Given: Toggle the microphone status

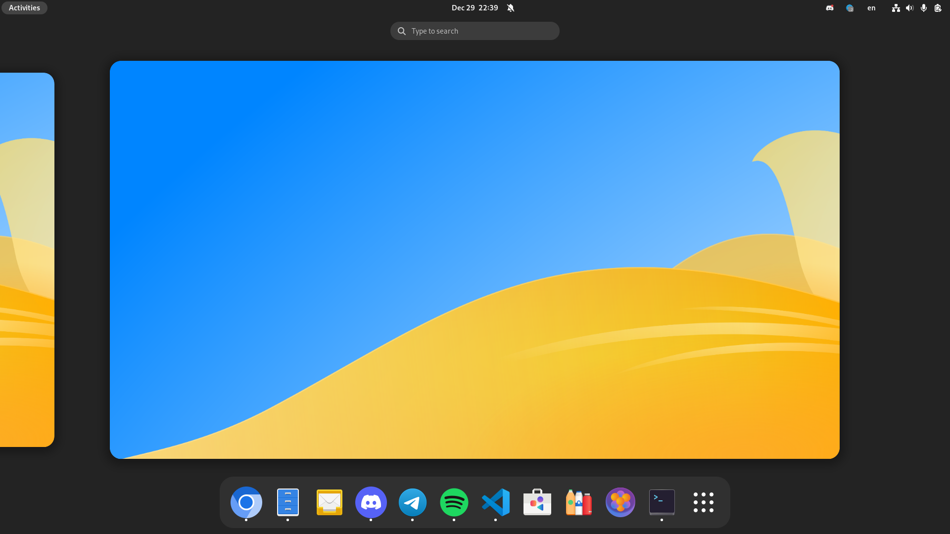Looking at the screenshot, I should click(924, 8).
